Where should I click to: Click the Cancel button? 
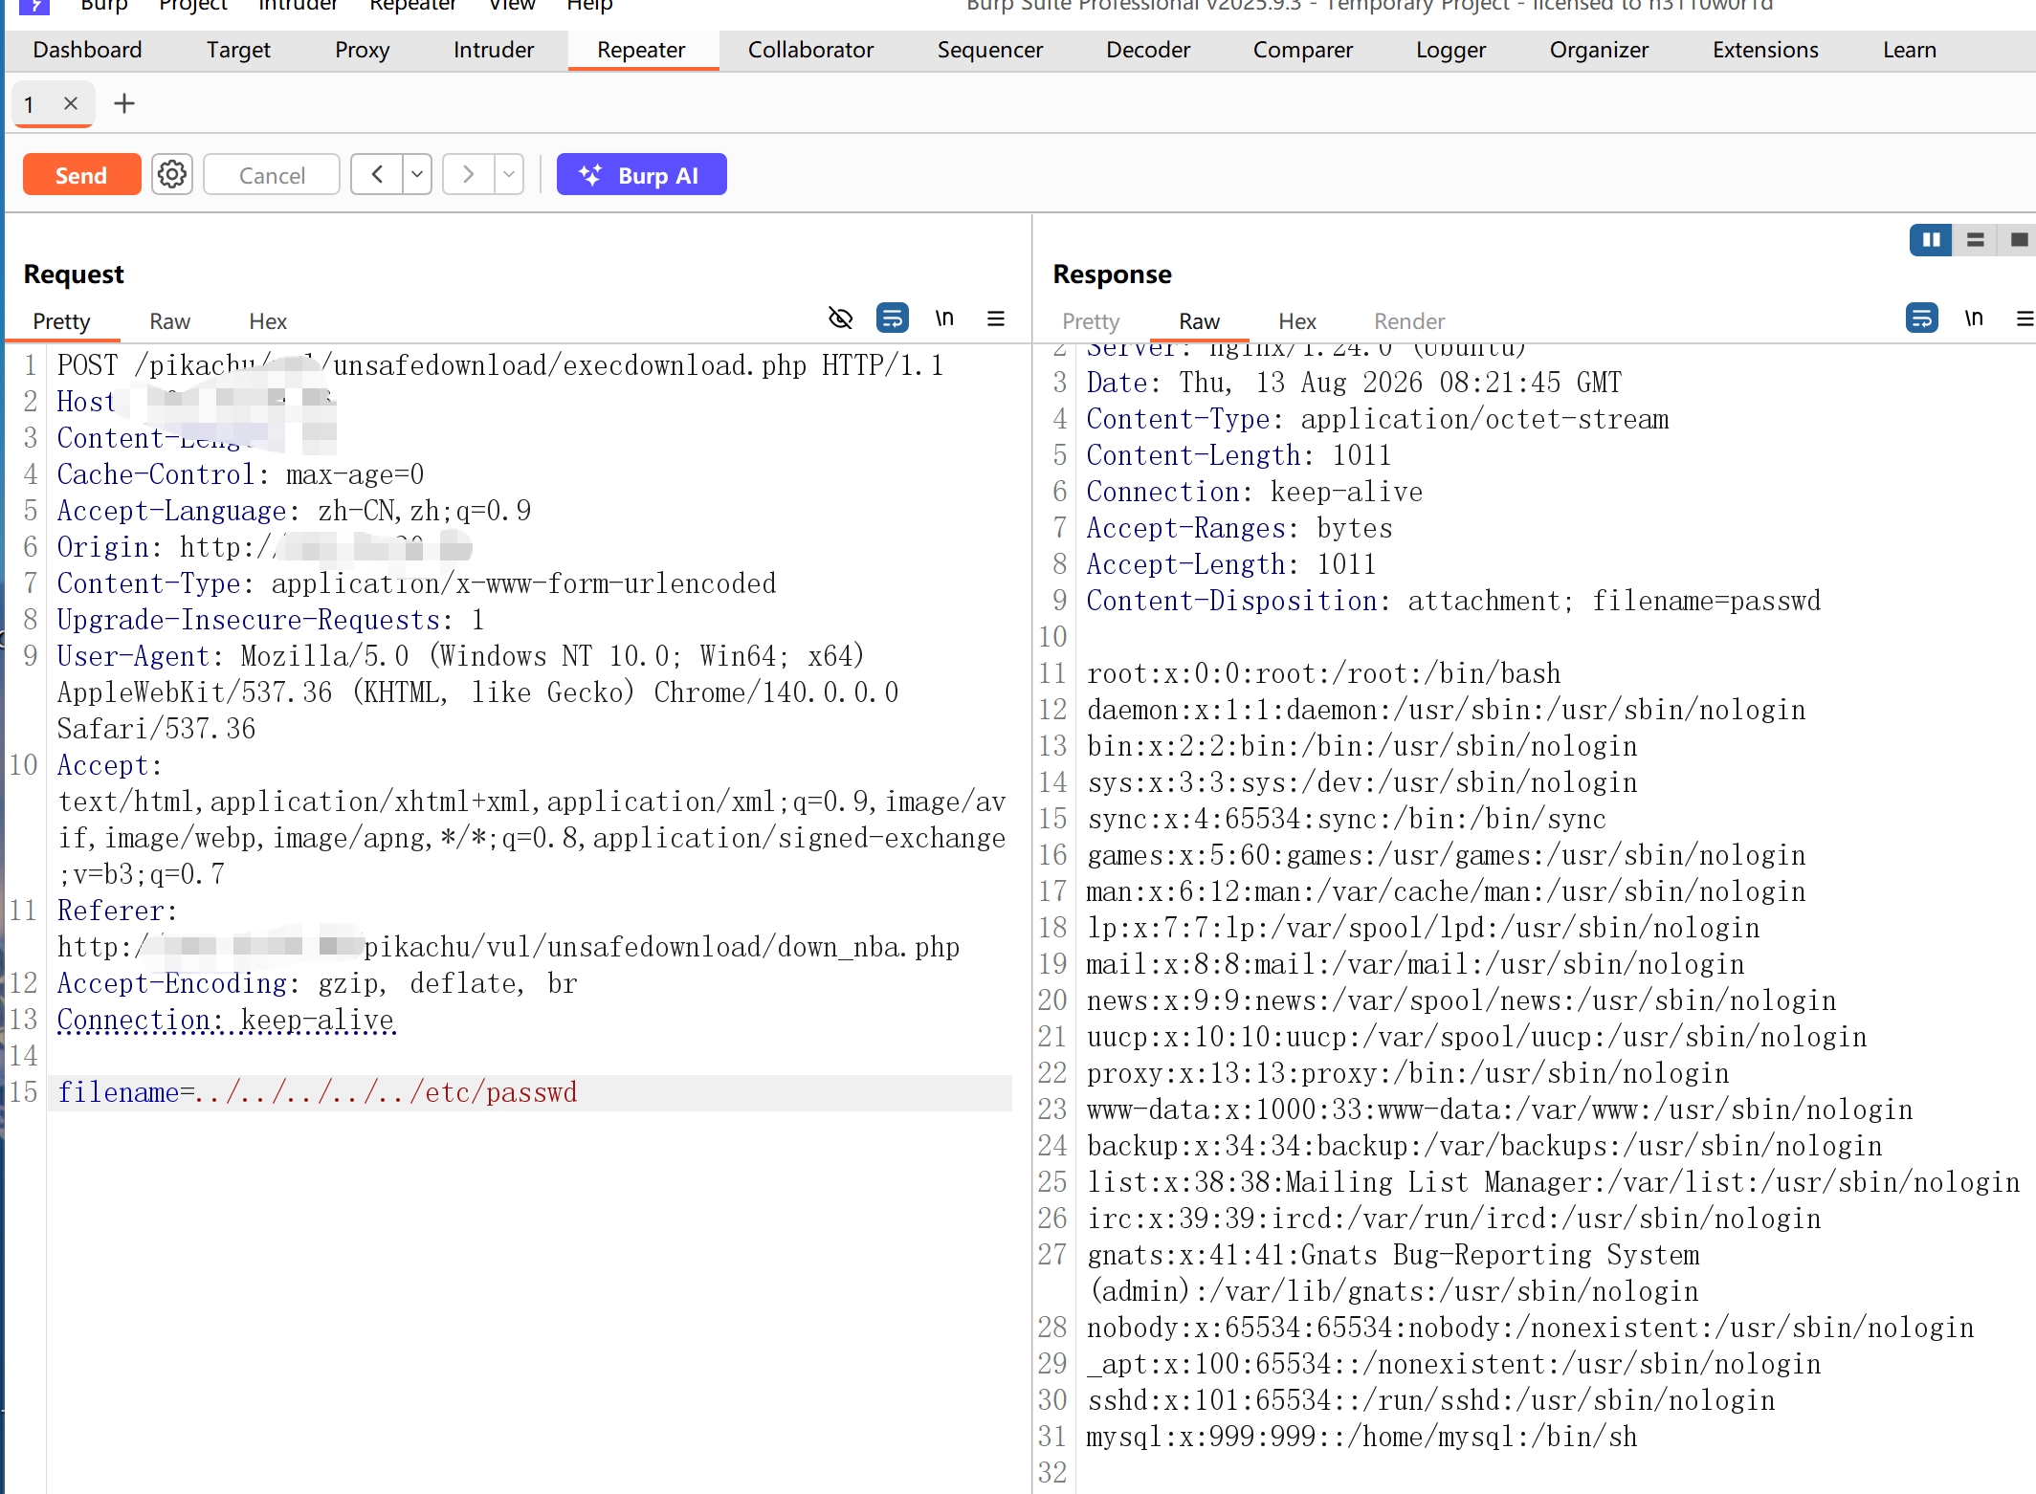pyautogui.click(x=272, y=175)
